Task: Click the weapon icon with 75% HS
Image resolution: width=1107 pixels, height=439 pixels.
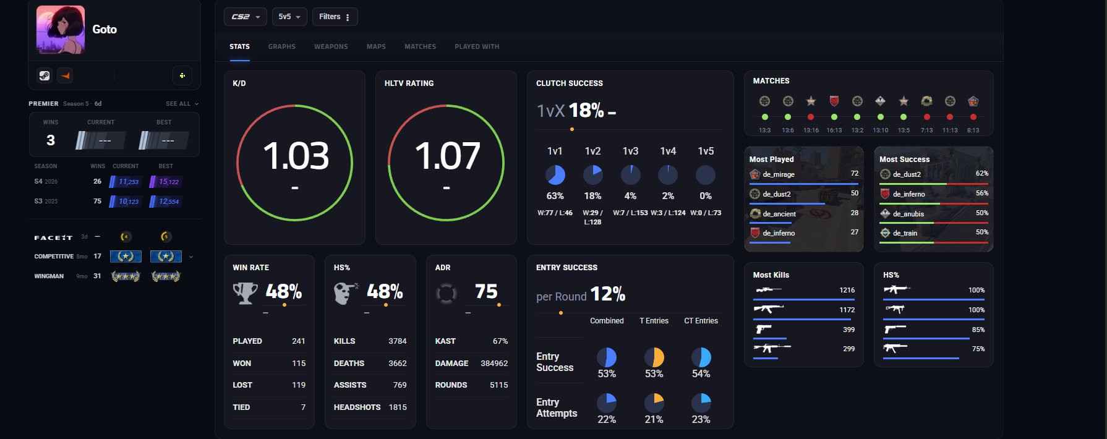Action: click(x=895, y=348)
